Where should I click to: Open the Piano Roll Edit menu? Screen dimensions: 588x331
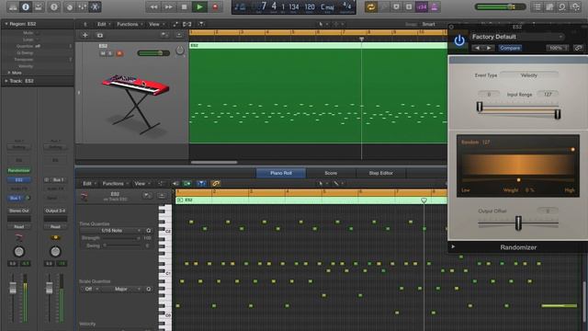pos(89,184)
